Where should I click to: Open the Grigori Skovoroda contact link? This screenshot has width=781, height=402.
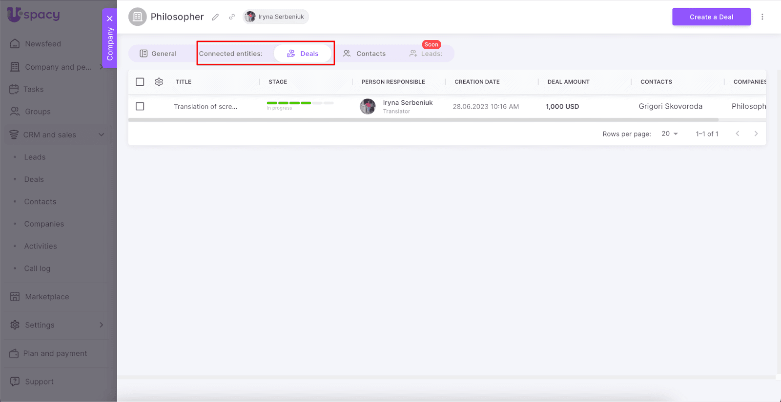coord(670,106)
